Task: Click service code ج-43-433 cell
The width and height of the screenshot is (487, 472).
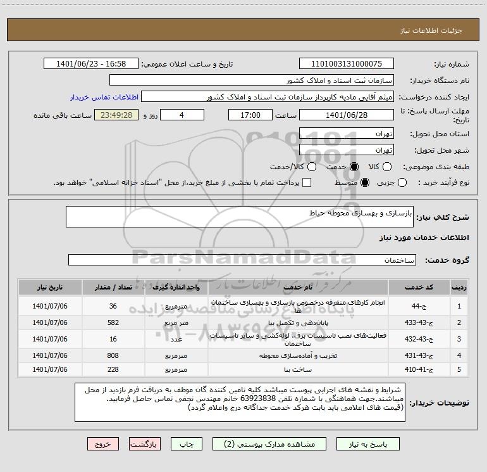Action: [x=419, y=322]
